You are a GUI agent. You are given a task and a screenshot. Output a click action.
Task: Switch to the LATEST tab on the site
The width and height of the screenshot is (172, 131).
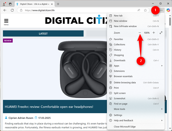point(43,33)
